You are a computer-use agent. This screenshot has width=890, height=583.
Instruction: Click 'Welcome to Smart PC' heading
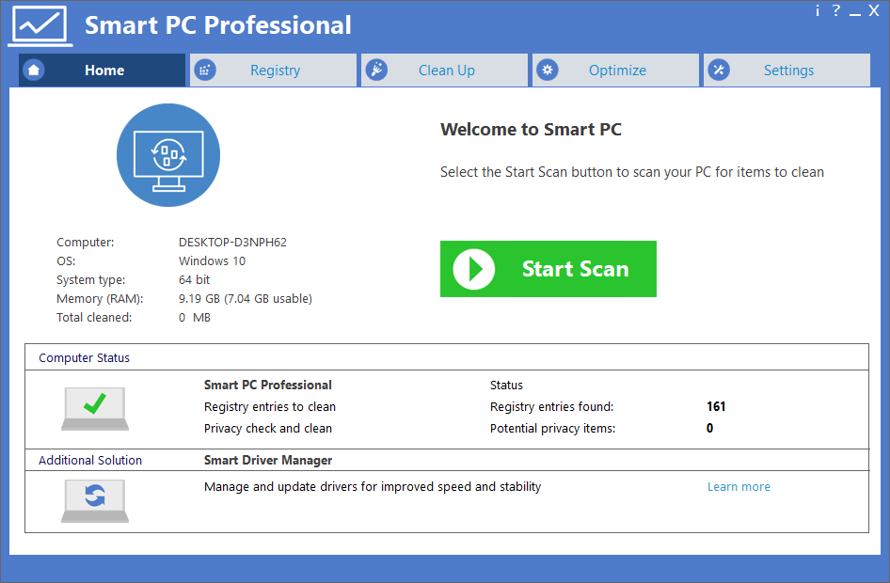pyautogui.click(x=531, y=130)
